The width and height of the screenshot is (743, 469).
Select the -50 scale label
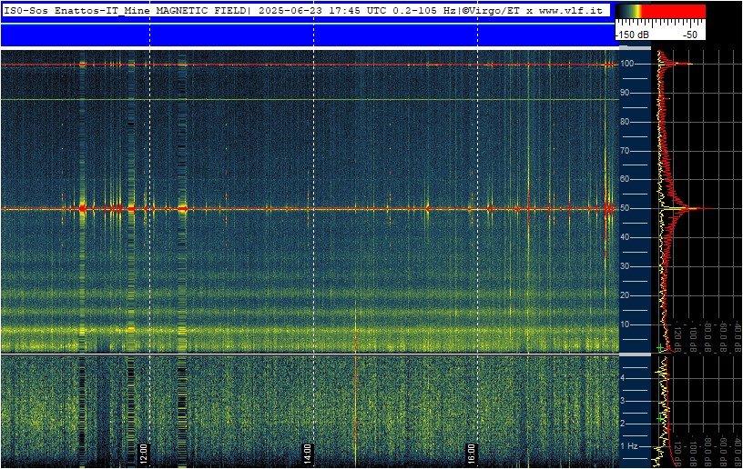tap(690, 35)
